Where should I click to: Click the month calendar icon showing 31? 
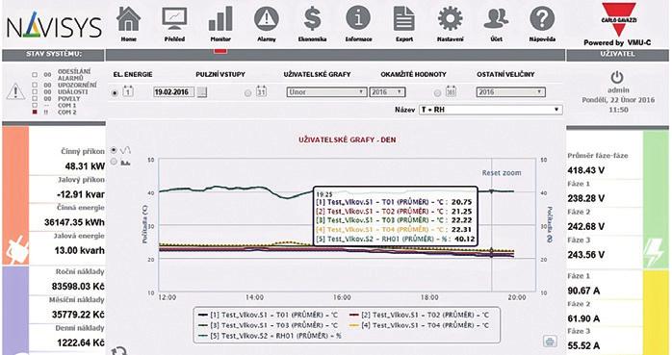pos(262,91)
